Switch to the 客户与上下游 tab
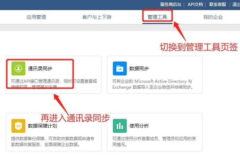The height and width of the screenshot is (162, 240). tap(97, 17)
